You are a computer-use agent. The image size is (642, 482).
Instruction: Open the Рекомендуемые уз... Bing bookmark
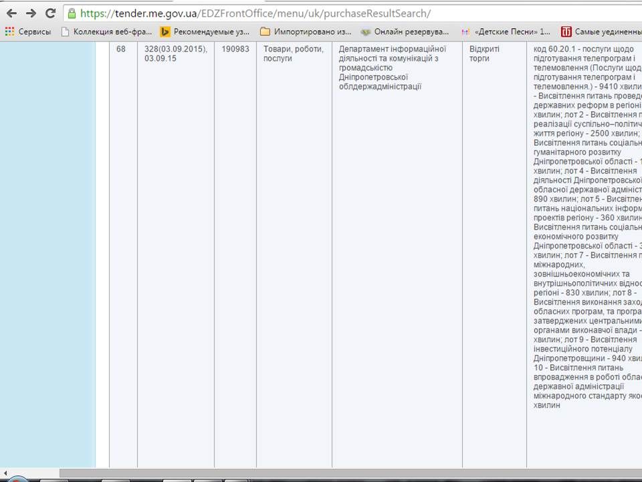[x=205, y=31]
